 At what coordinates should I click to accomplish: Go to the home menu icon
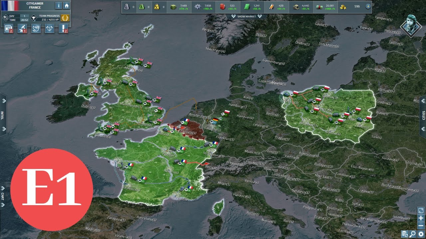coord(67,5)
